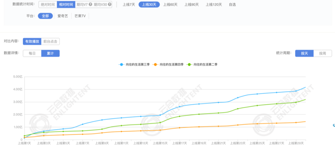Choose 自选 custom range
Image resolution: width=335 pixels, height=146 pixels.
[232, 4]
